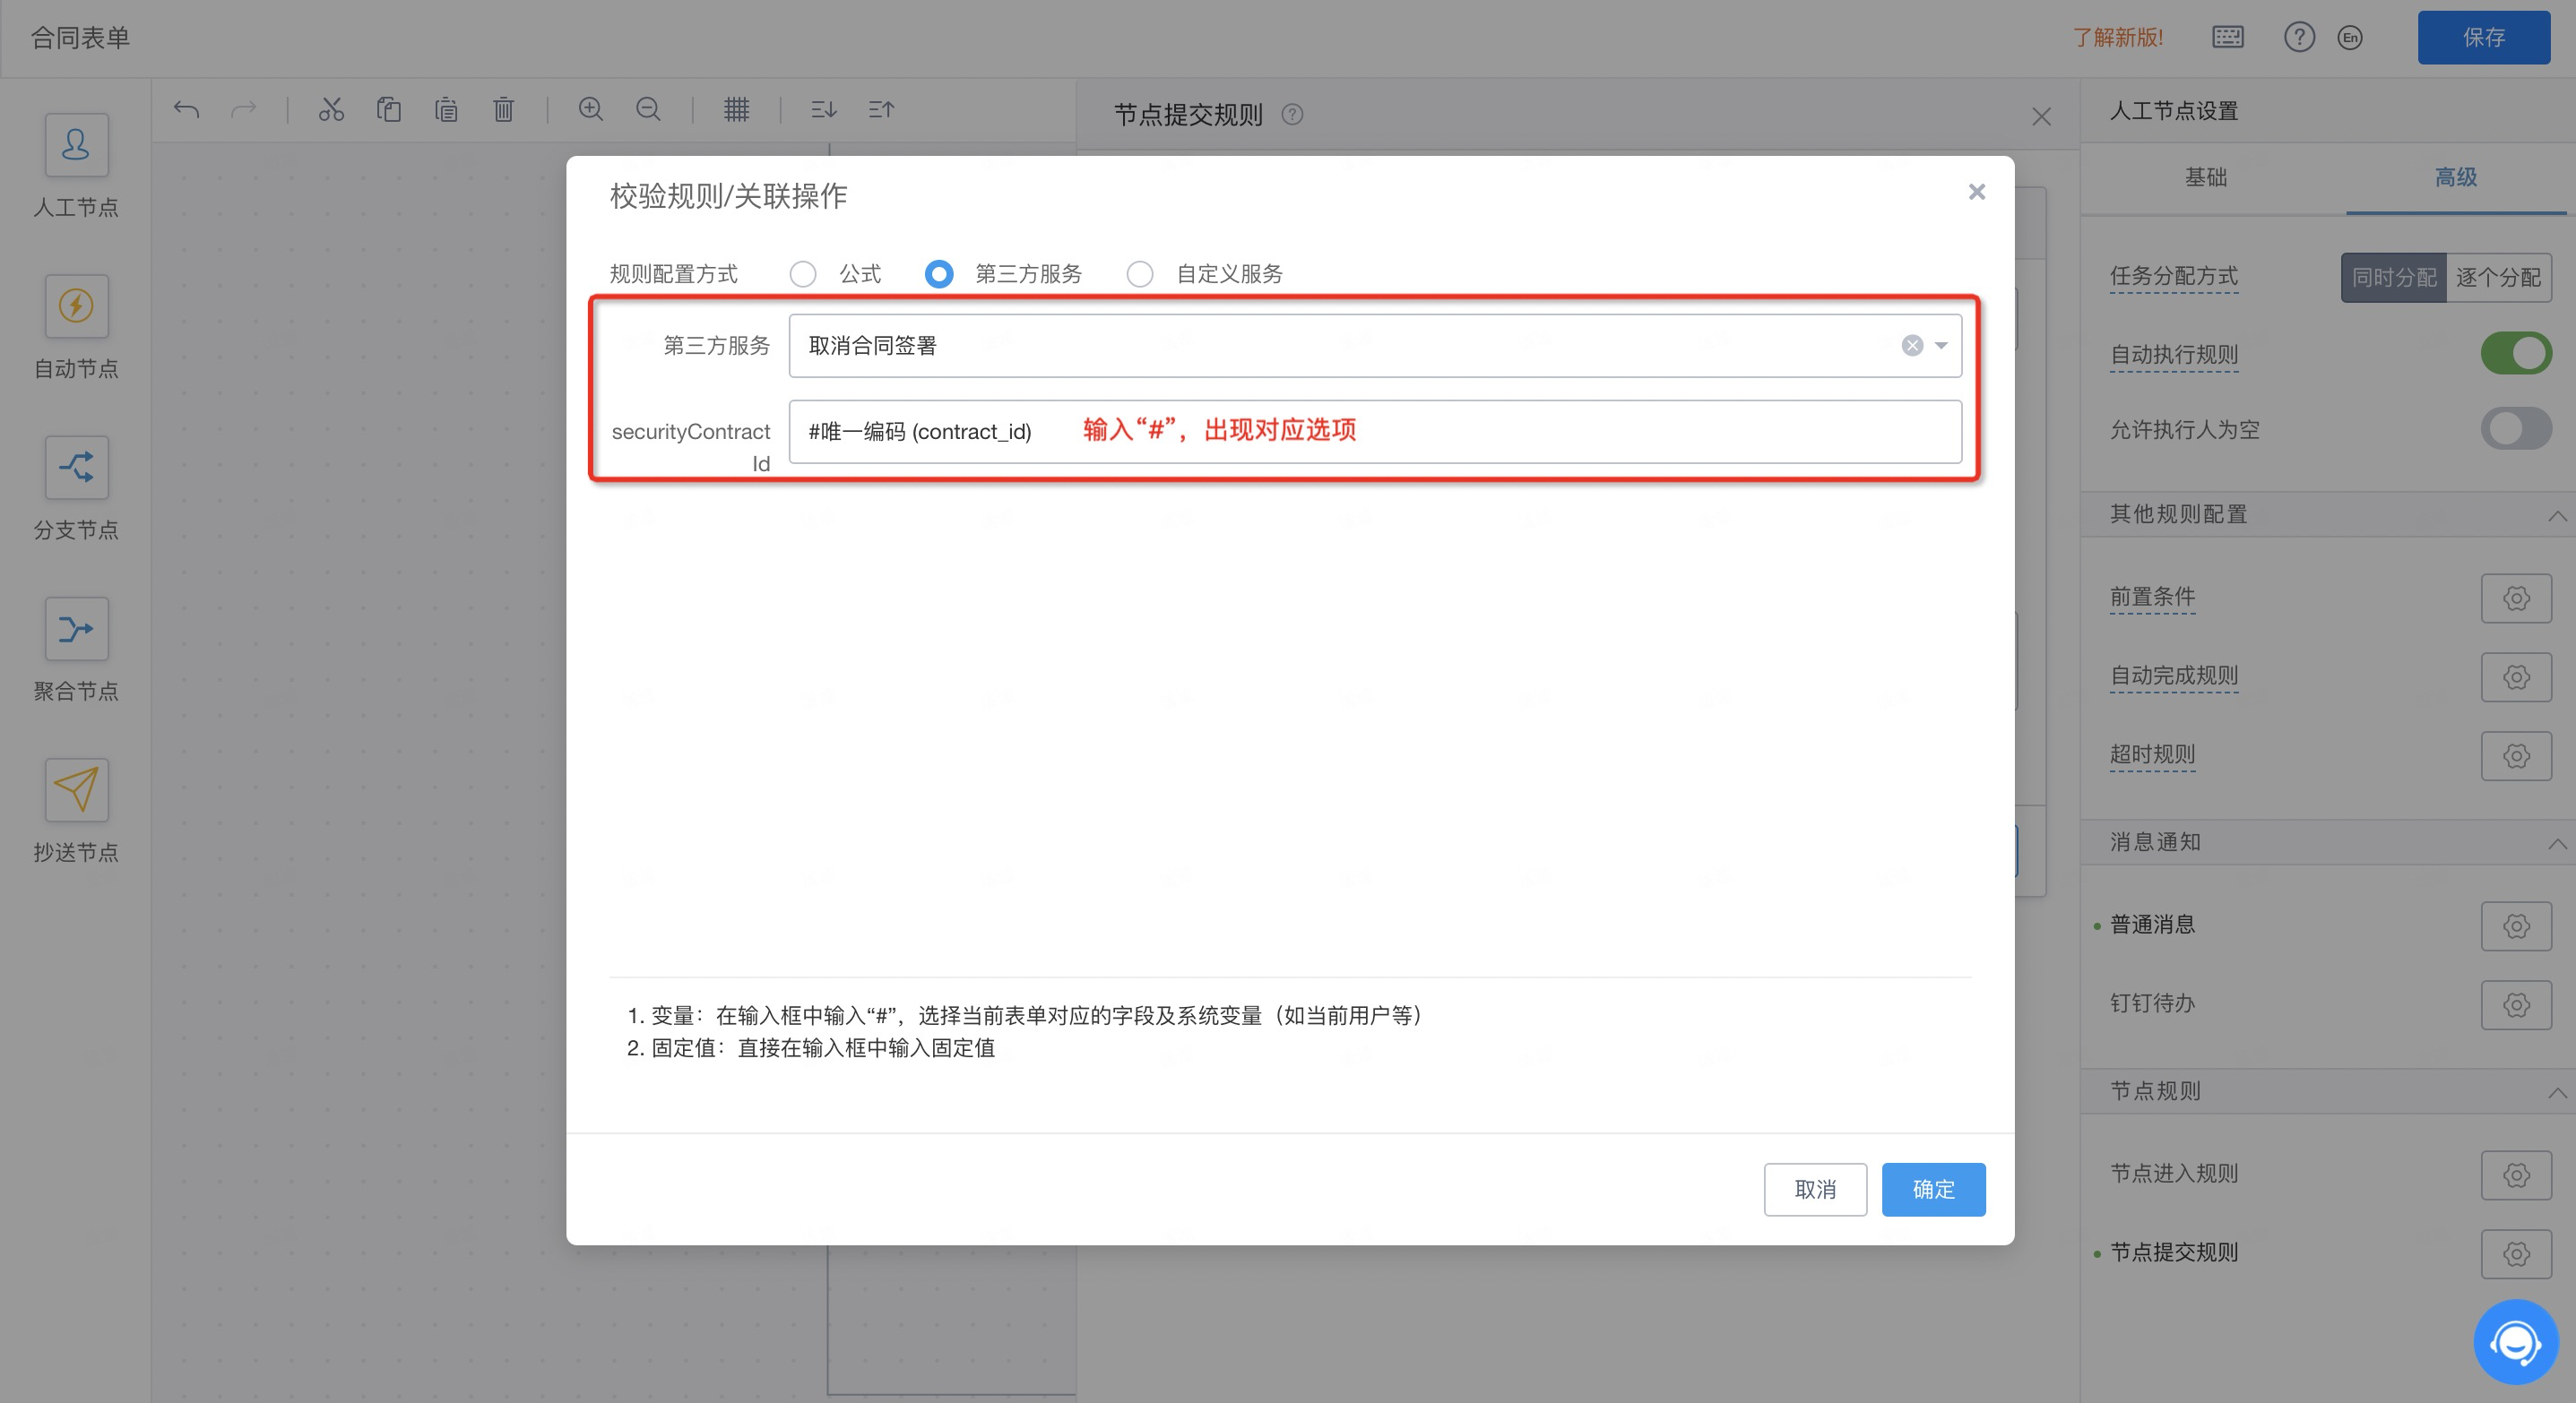The image size is (2576, 1403).
Task: Click the cut scissors toolbar icon
Action: (331, 109)
